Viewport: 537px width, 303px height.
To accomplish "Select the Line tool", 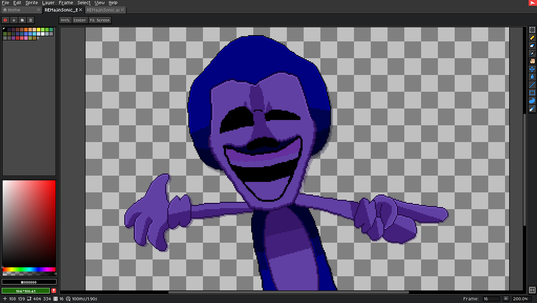I will [x=532, y=85].
